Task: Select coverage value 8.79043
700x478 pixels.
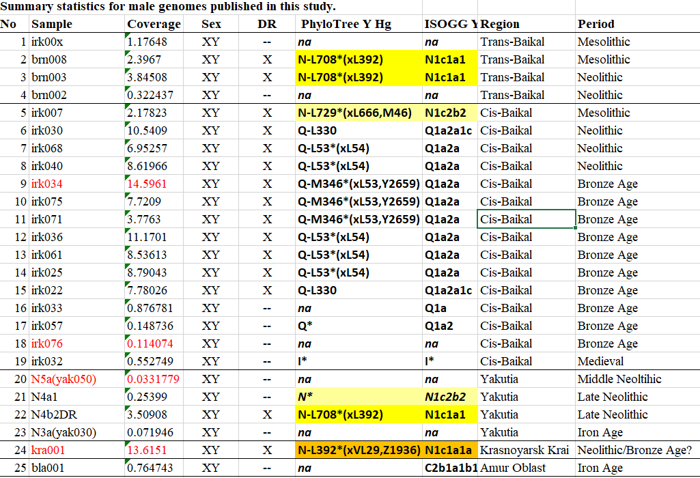Action: [x=154, y=272]
